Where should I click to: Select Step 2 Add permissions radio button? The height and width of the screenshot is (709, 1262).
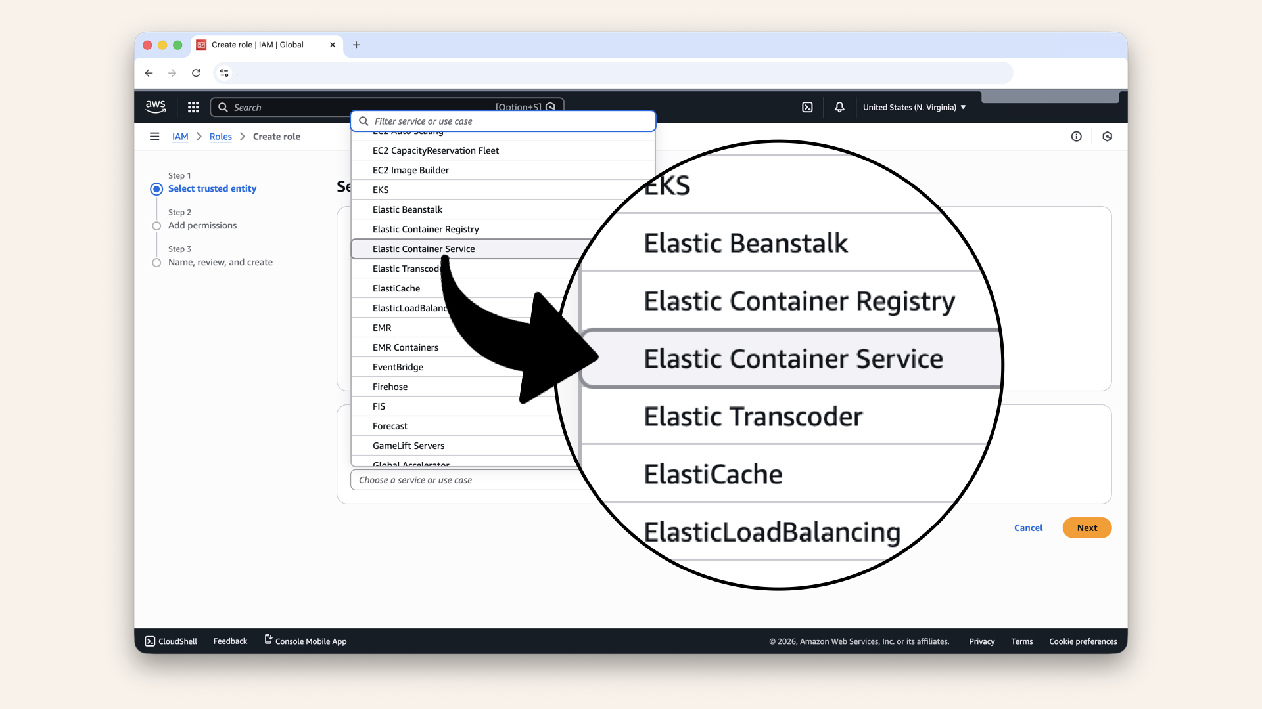pos(156,225)
